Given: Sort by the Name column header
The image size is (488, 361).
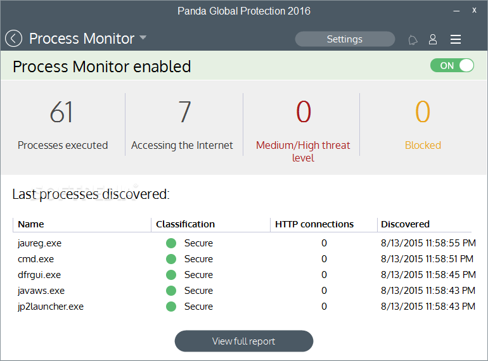Looking at the screenshot, I should (31, 224).
